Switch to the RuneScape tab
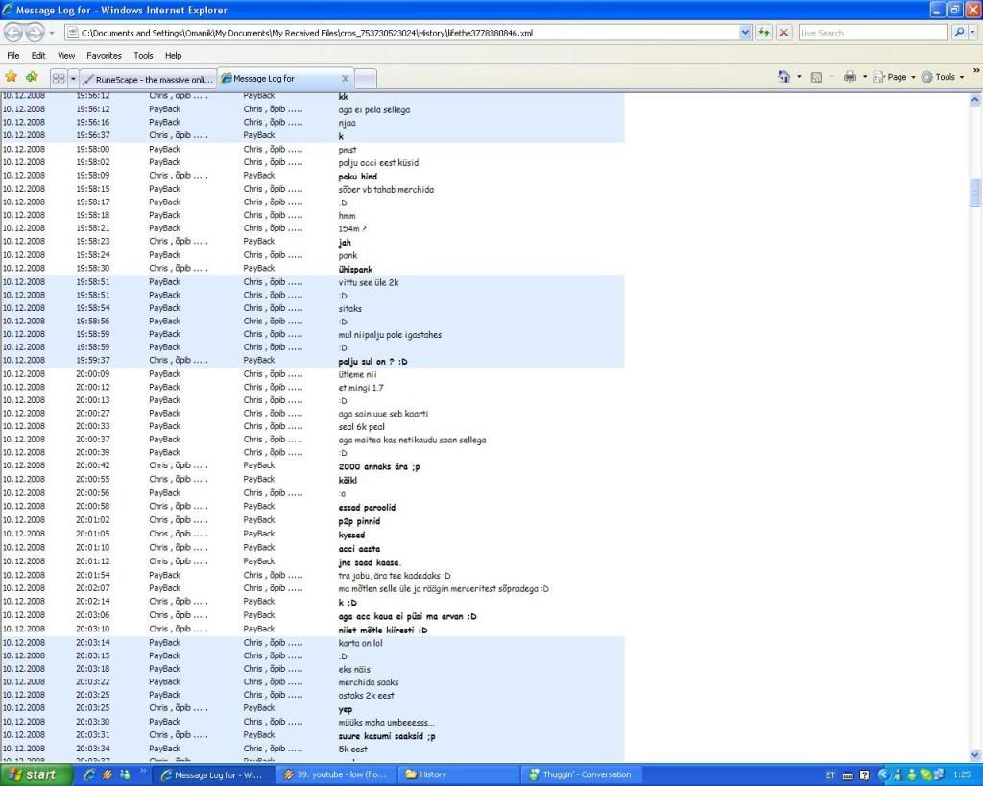983x786 pixels. pos(148,79)
